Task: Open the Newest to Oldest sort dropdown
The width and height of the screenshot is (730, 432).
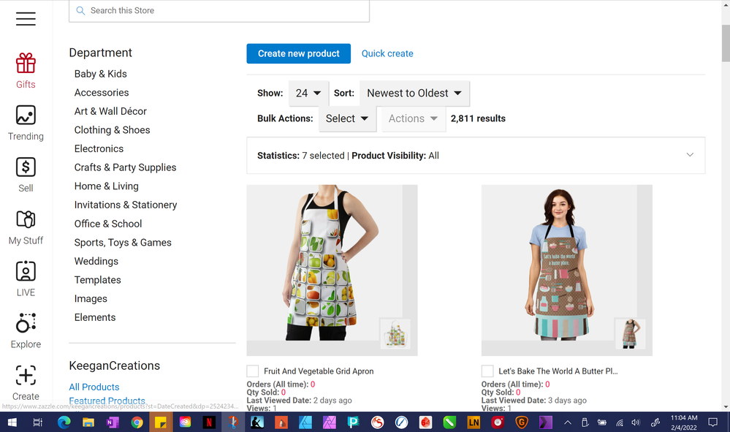Action: point(414,93)
